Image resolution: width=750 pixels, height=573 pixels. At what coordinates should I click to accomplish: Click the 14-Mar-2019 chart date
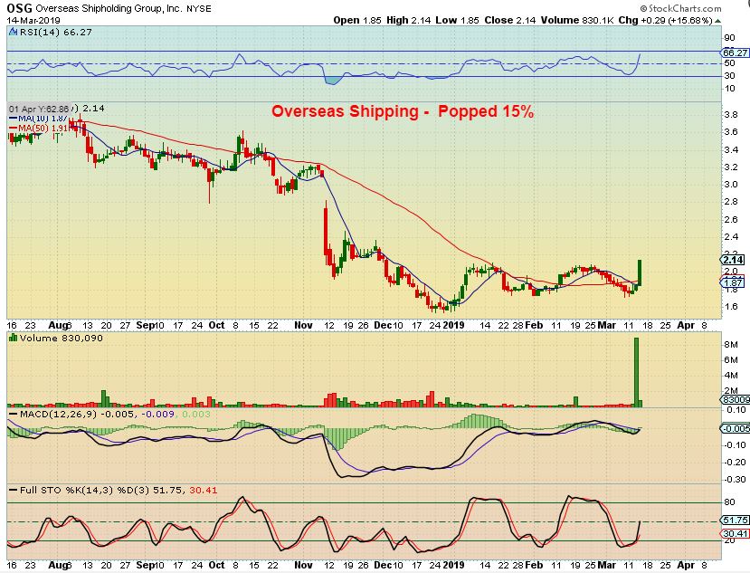click(x=33, y=21)
